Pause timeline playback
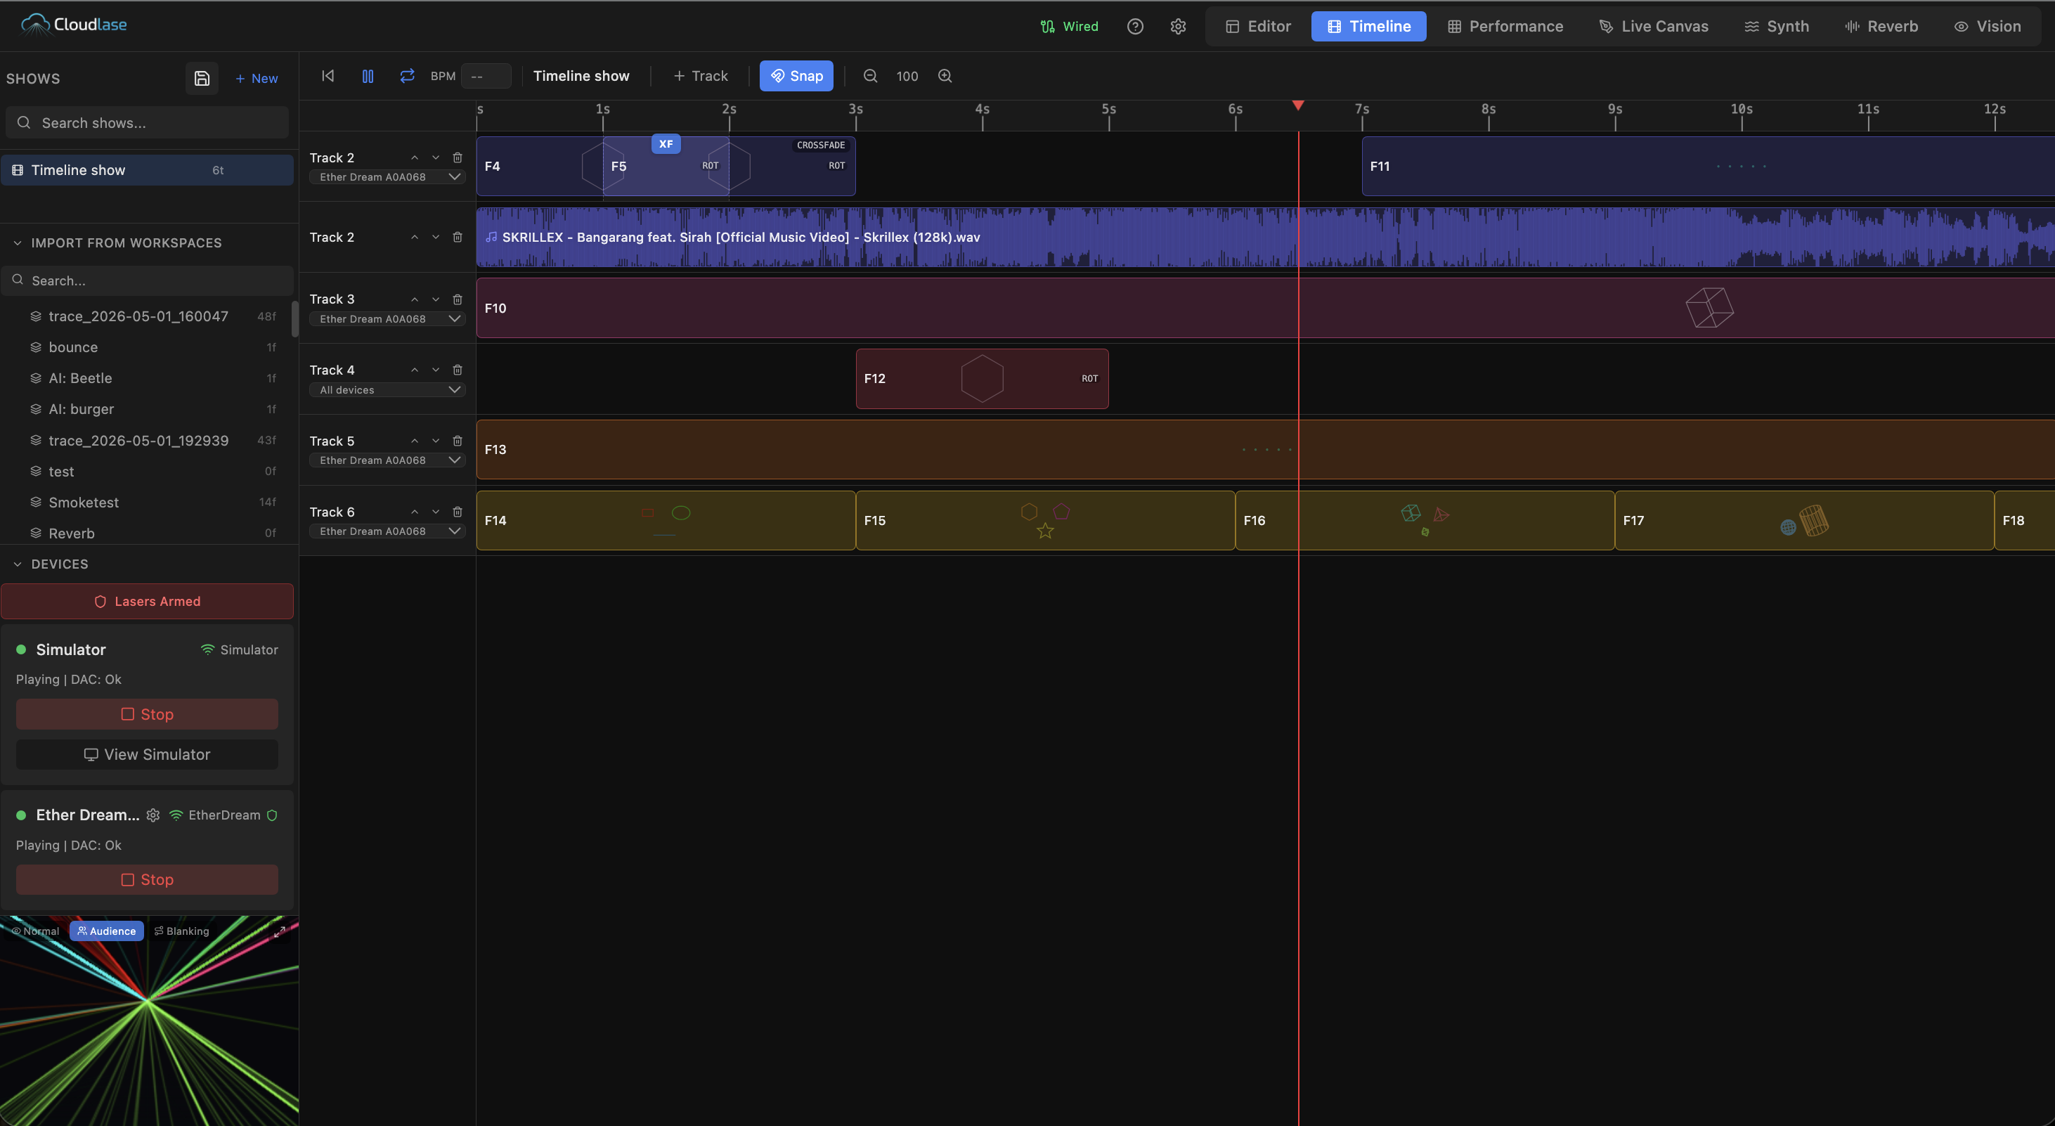The height and width of the screenshot is (1126, 2055). pyautogui.click(x=368, y=76)
